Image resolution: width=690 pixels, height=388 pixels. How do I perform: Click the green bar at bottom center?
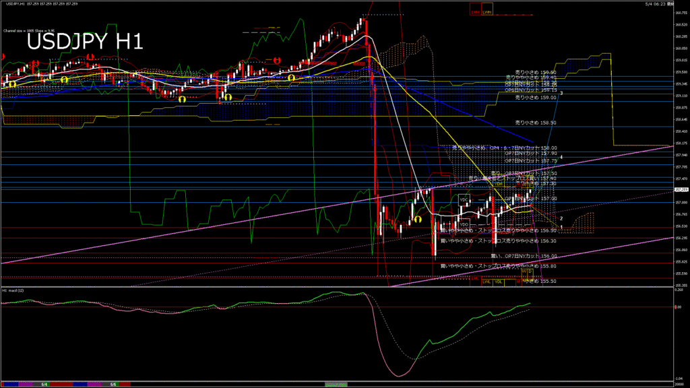point(336,385)
